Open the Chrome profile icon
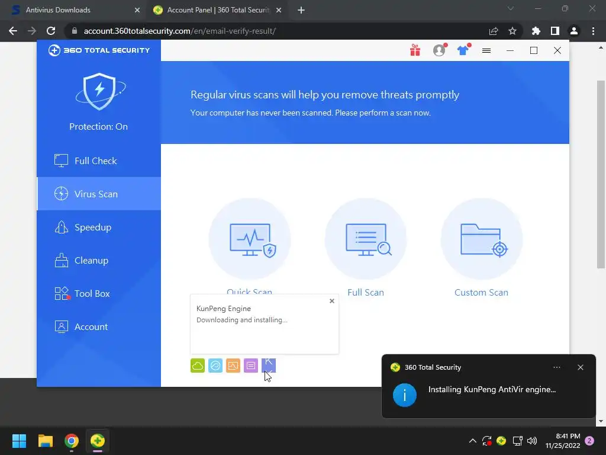The height and width of the screenshot is (455, 606). click(574, 31)
